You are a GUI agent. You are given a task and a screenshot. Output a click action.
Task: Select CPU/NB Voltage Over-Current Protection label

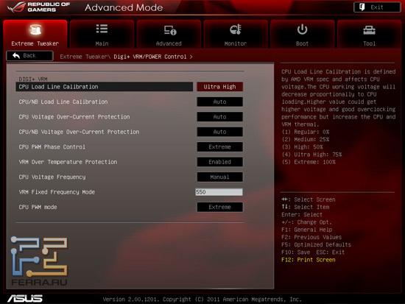click(79, 132)
